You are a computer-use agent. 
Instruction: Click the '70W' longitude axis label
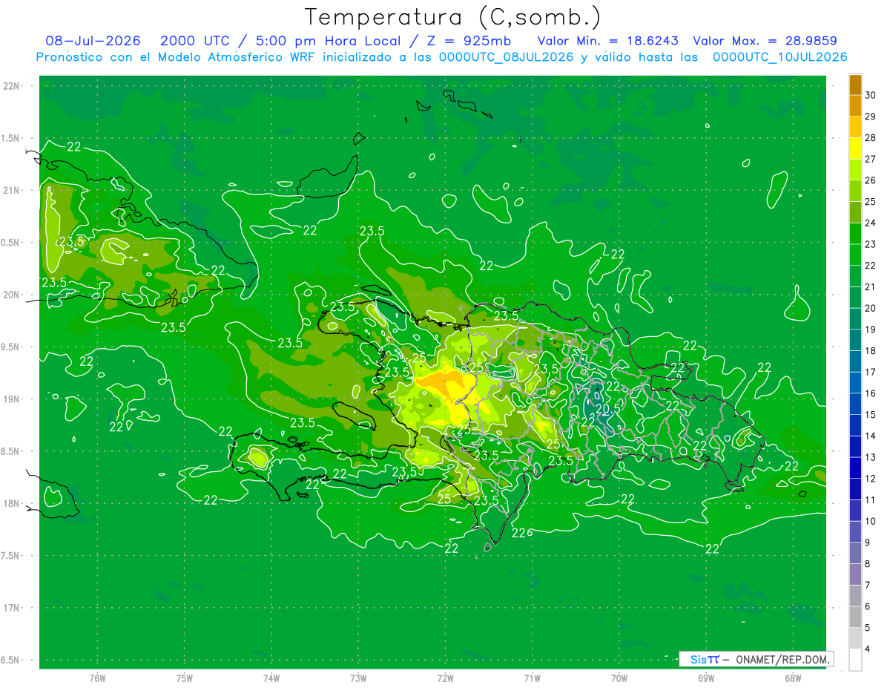619,678
